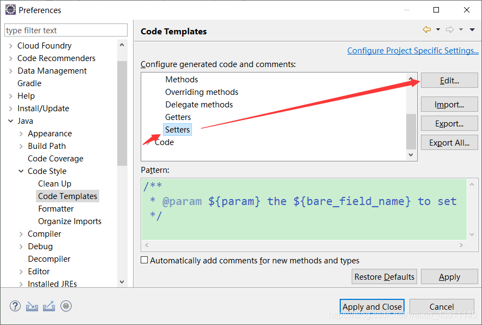This screenshot has height=325, width=482.
Task: Open the back history dropdown arrow
Action: coord(438,29)
